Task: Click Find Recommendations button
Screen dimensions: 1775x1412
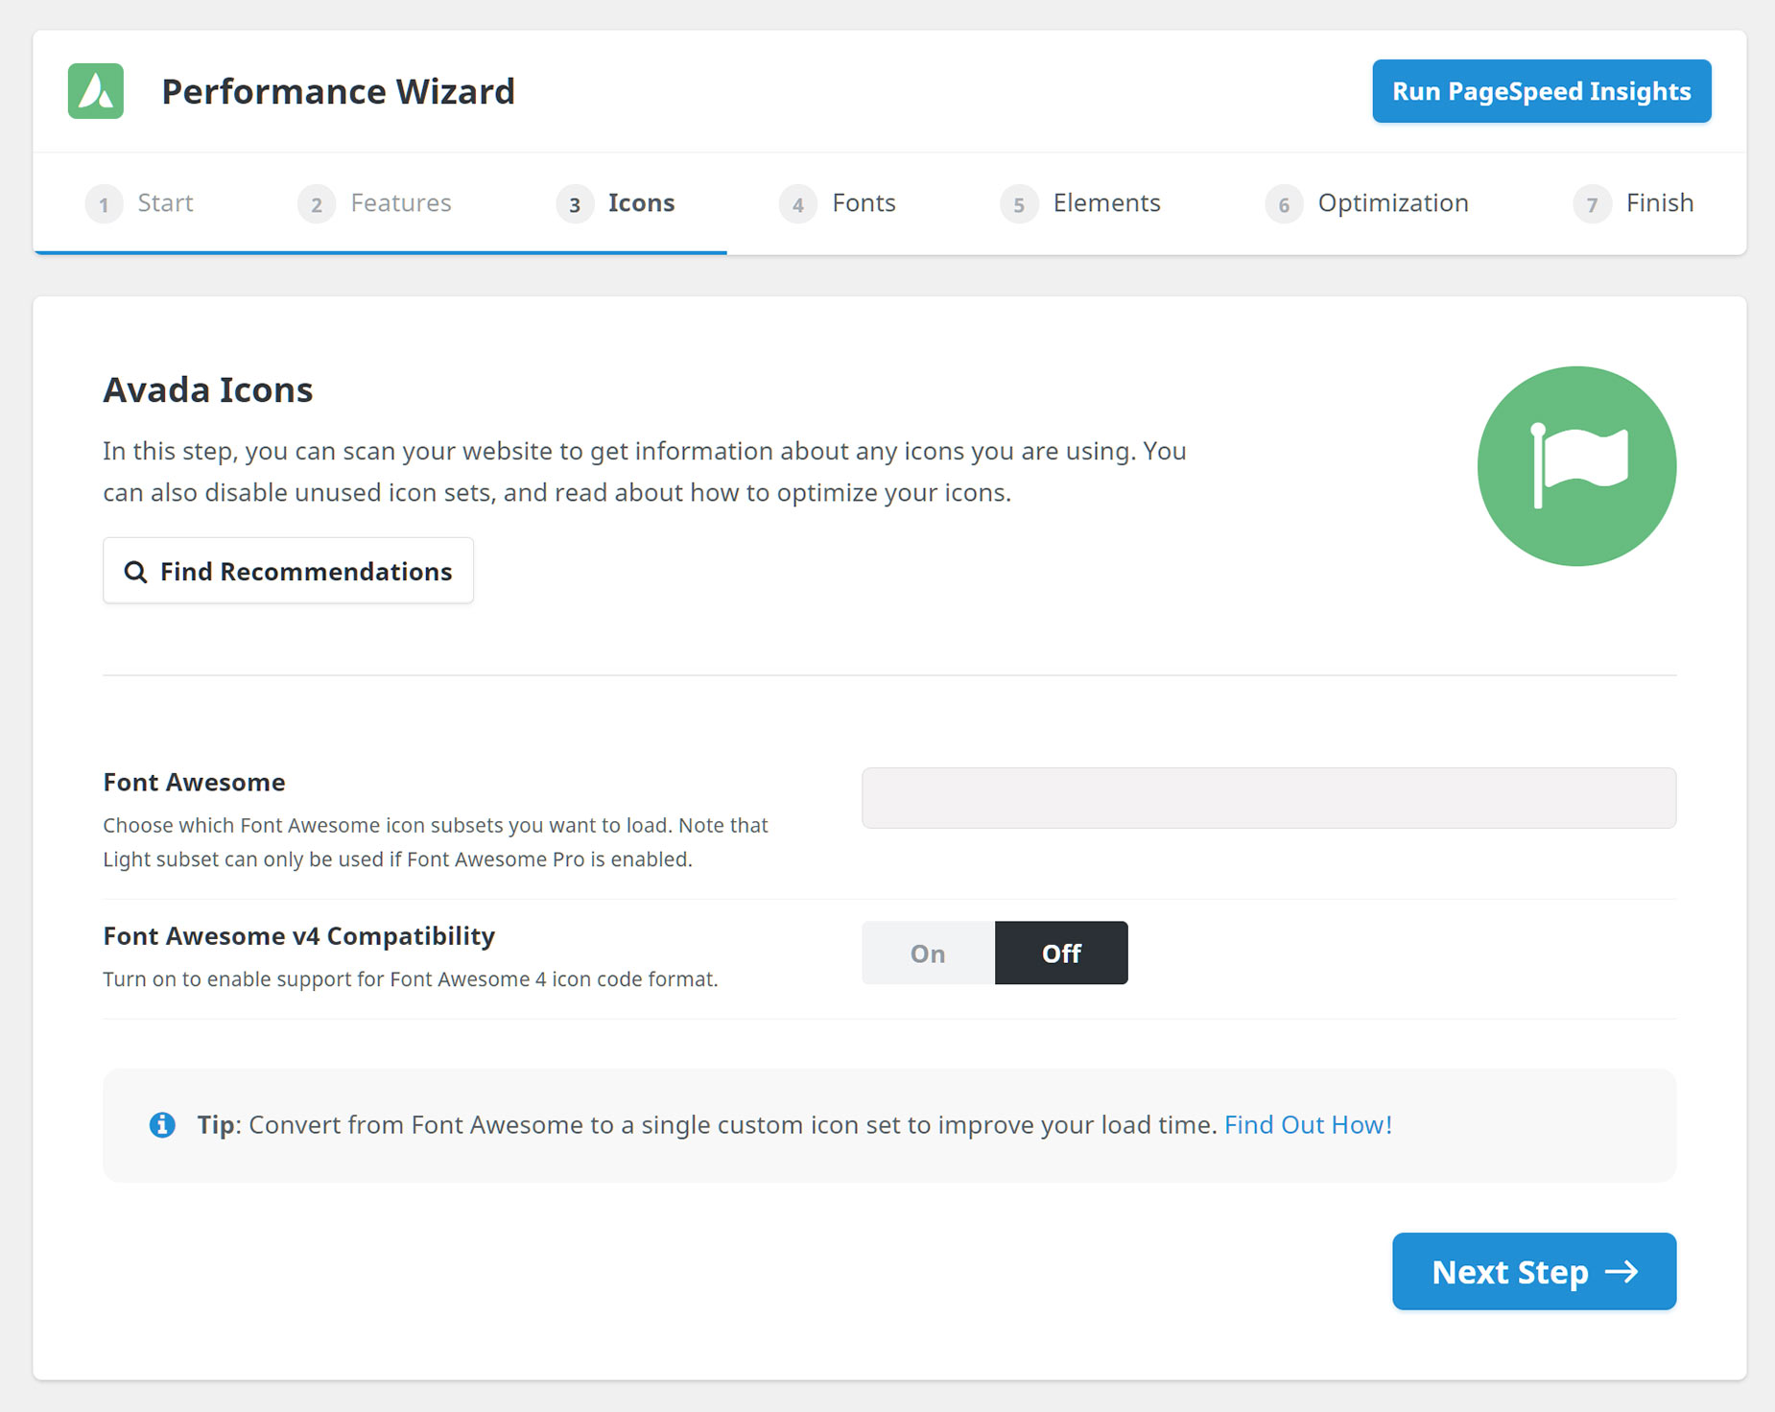Action: [x=288, y=571]
